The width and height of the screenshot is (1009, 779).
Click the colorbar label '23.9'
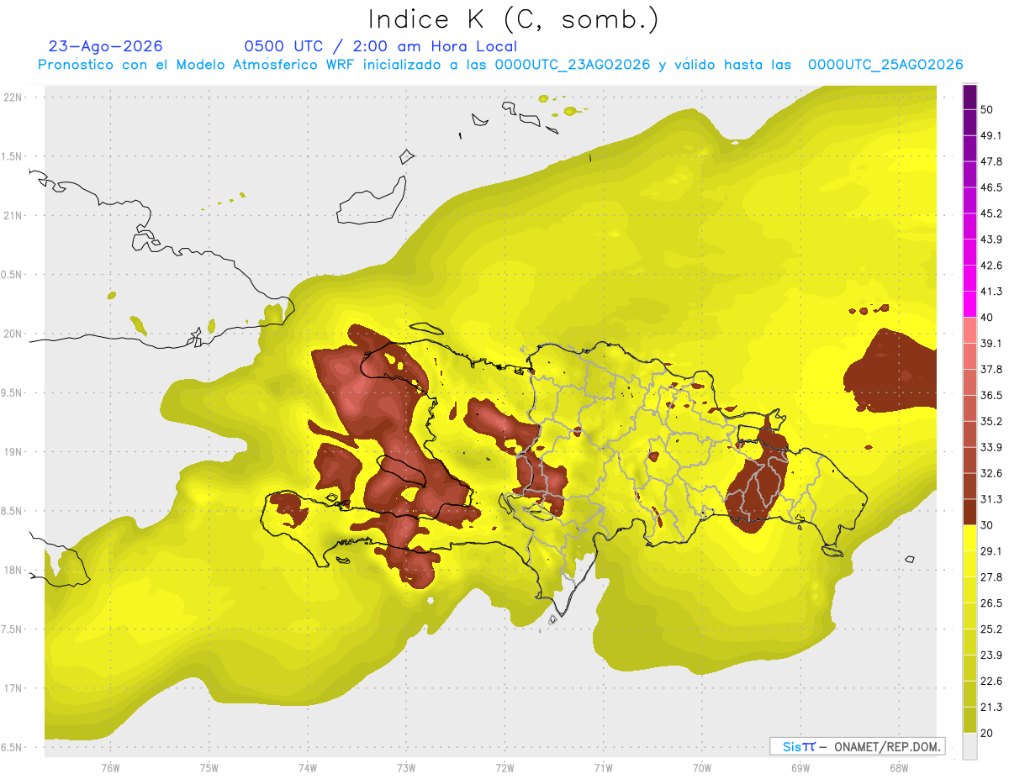pyautogui.click(x=991, y=655)
